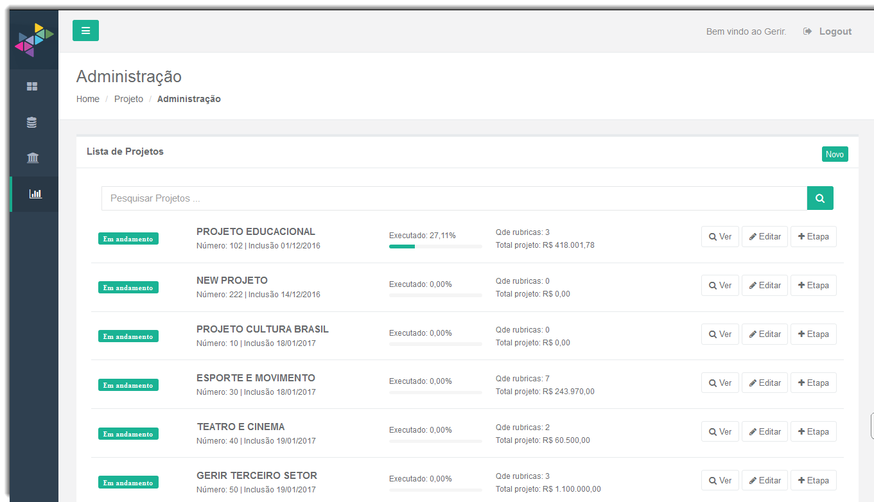Edit GERIR TERCEIRO SETOR project

pyautogui.click(x=765, y=480)
